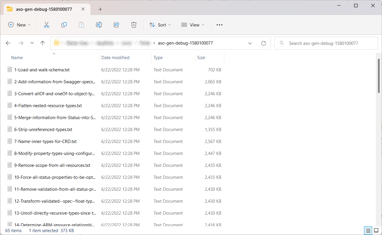The image size is (382, 235).
Task: Switch to details view icon in status bar
Action: 368,231
